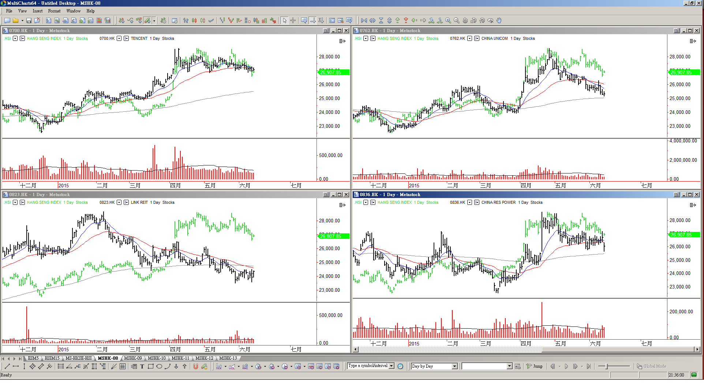Select the Zoom Out magnifier tool
This screenshot has width=704, height=386.
tap(456, 21)
